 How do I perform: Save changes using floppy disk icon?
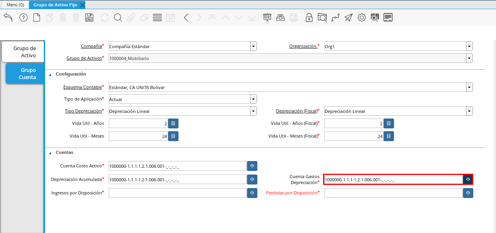point(89,17)
